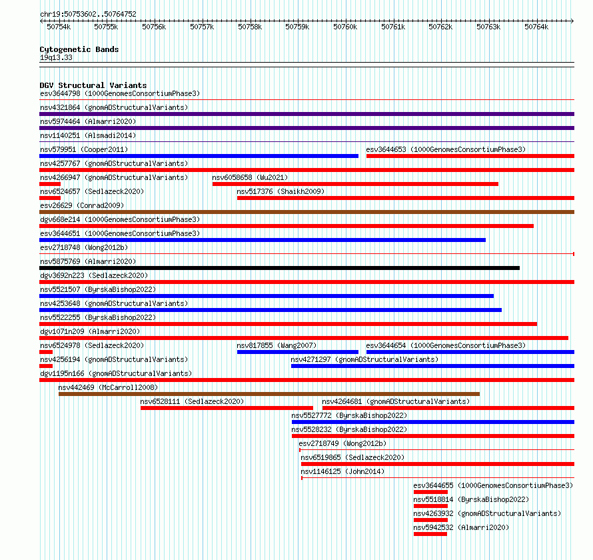Open esv3644653 1000Genomes label
This screenshot has height=560, width=593.
point(446,149)
